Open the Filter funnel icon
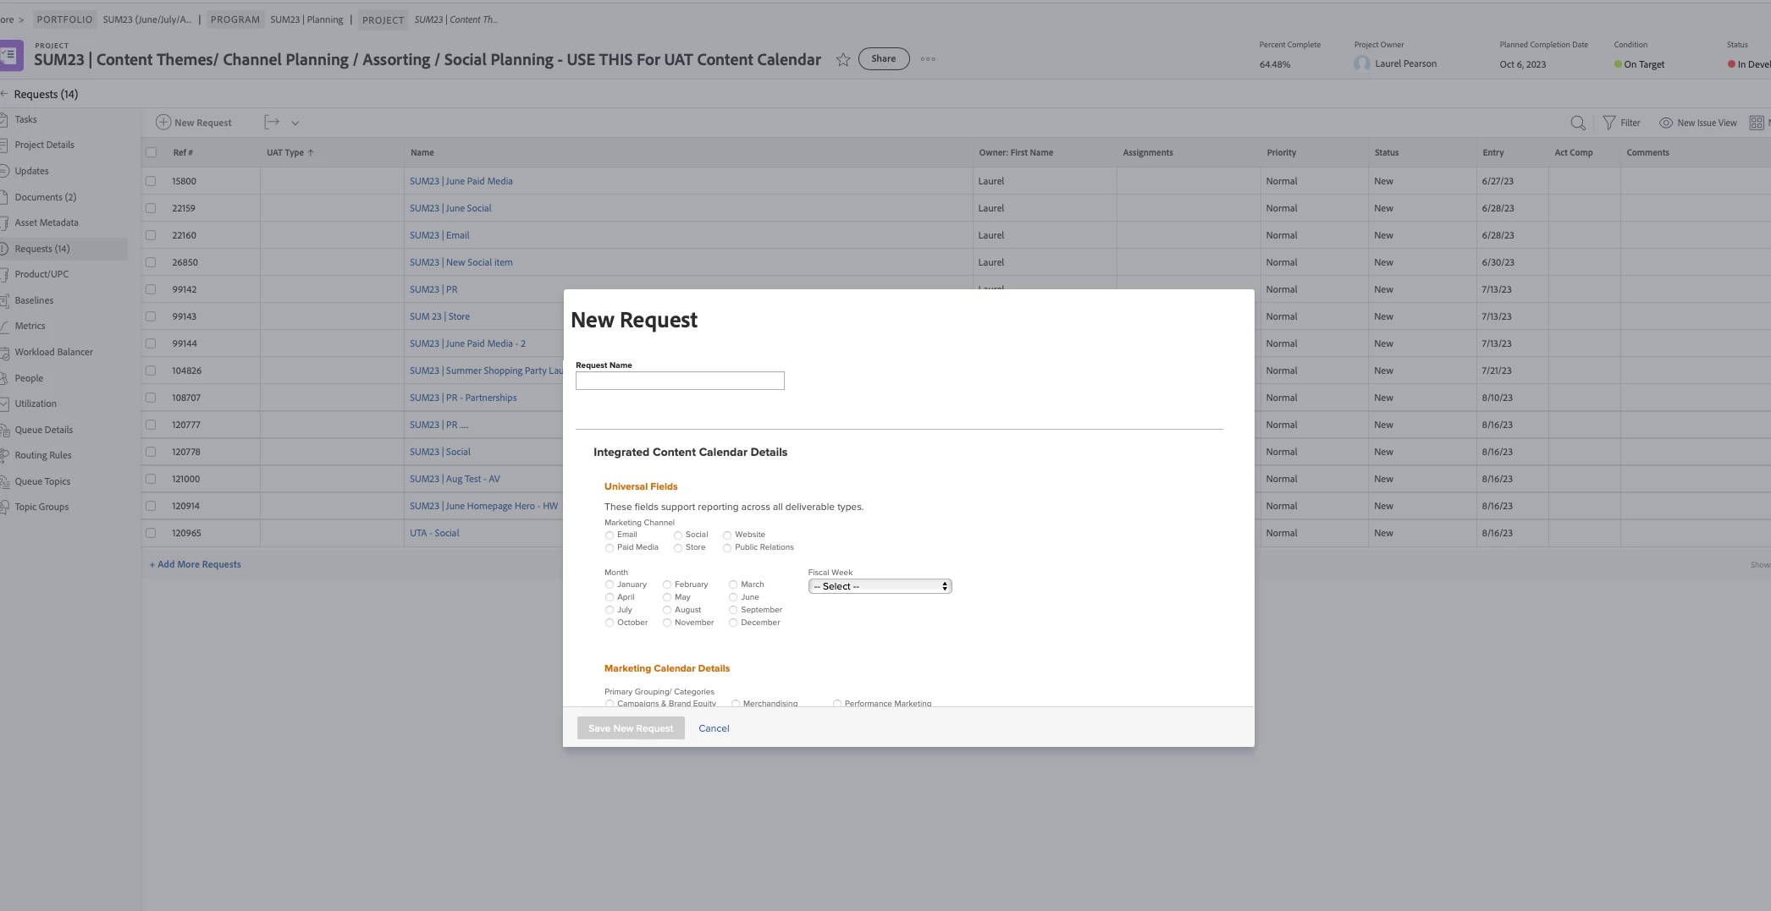The width and height of the screenshot is (1771, 911). (1609, 123)
